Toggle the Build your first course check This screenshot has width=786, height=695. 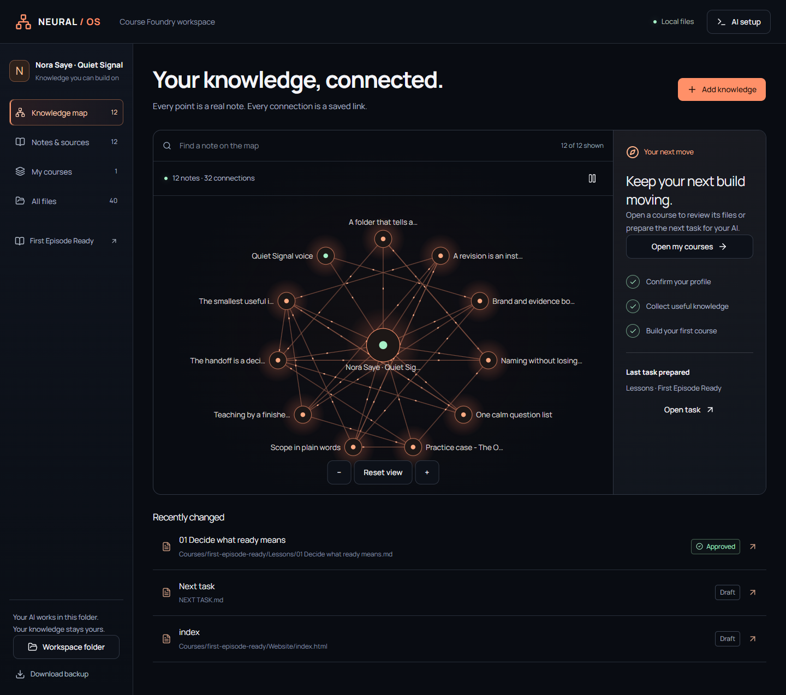(633, 331)
